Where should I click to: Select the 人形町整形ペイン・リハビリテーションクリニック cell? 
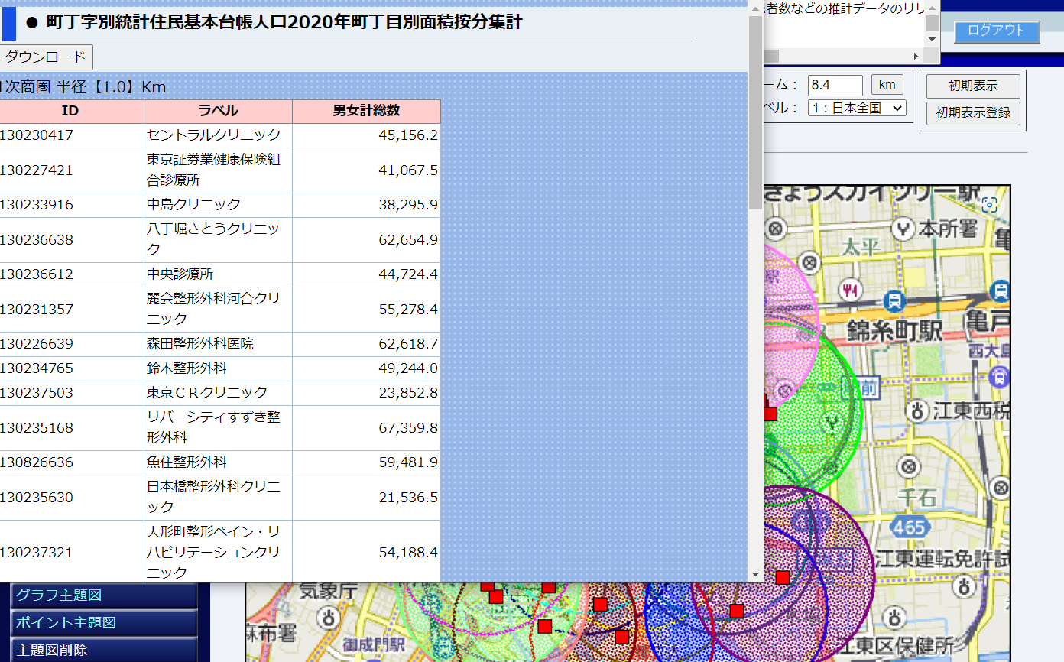218,552
